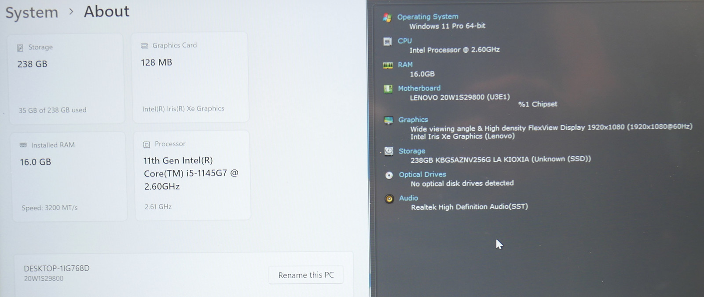
Task: Click the 16.0GB RAM value in Speccy
Action: [422, 74]
